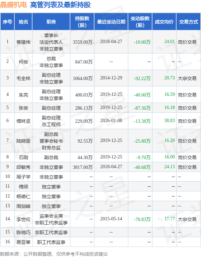Click 竞价交易 in 曹建伟 row

187,42
